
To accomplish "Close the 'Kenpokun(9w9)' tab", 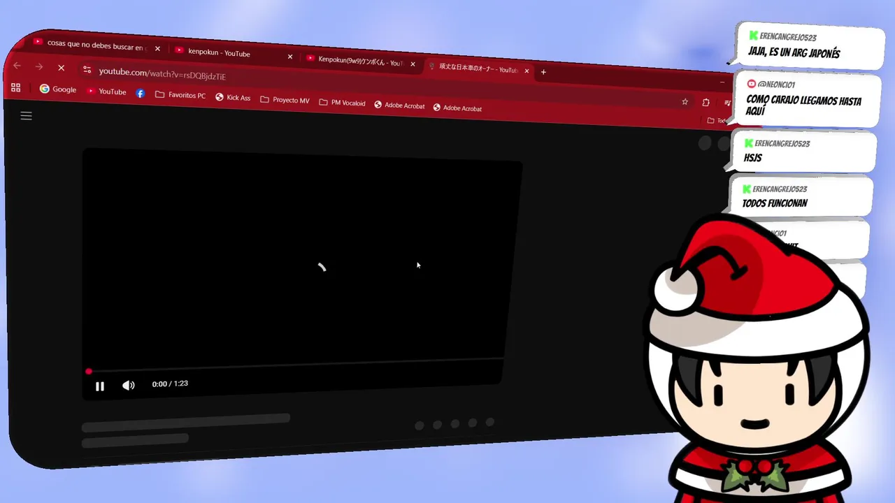I will (413, 64).
